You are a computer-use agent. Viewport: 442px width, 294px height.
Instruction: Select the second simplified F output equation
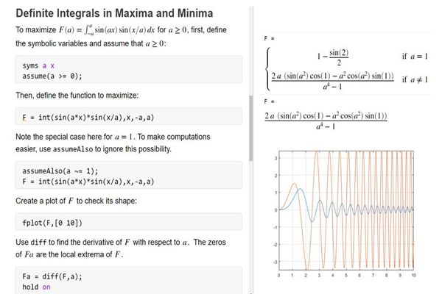tap(326, 121)
